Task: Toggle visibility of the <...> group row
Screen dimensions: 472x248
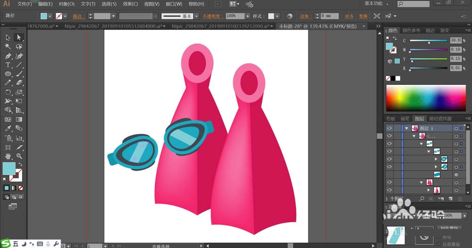Action: (389, 136)
